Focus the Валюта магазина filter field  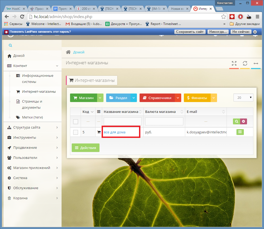coord(164,121)
